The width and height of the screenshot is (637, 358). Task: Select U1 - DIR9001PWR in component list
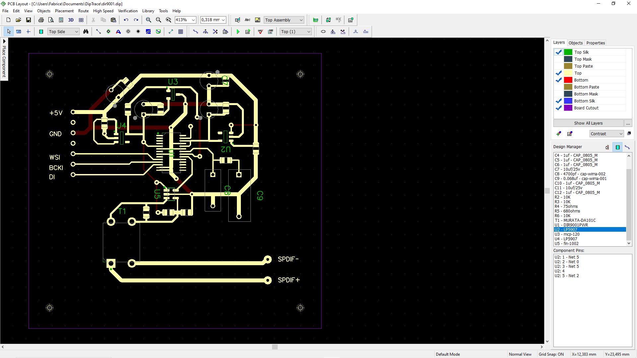tap(590, 225)
